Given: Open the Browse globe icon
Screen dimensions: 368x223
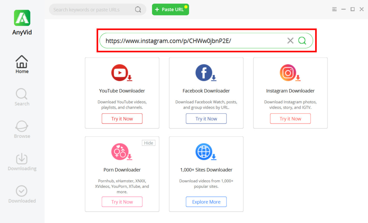Looking at the screenshot, I should pyautogui.click(x=22, y=126).
